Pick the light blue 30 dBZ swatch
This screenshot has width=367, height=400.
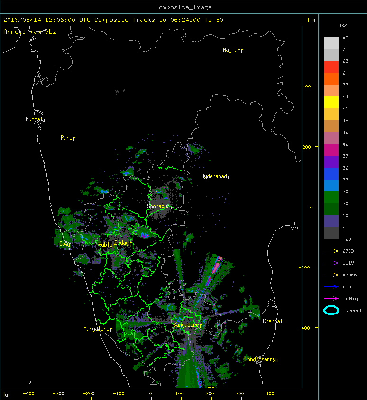331,185
